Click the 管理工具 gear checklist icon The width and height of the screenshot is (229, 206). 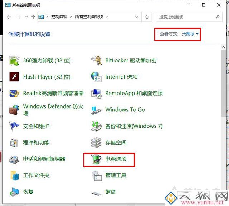coord(97,176)
